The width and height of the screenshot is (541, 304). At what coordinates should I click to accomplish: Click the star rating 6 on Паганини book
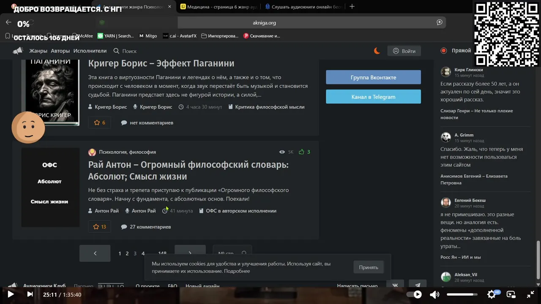(100, 122)
